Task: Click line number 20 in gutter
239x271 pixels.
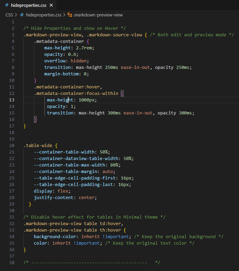Action: (x=12, y=146)
